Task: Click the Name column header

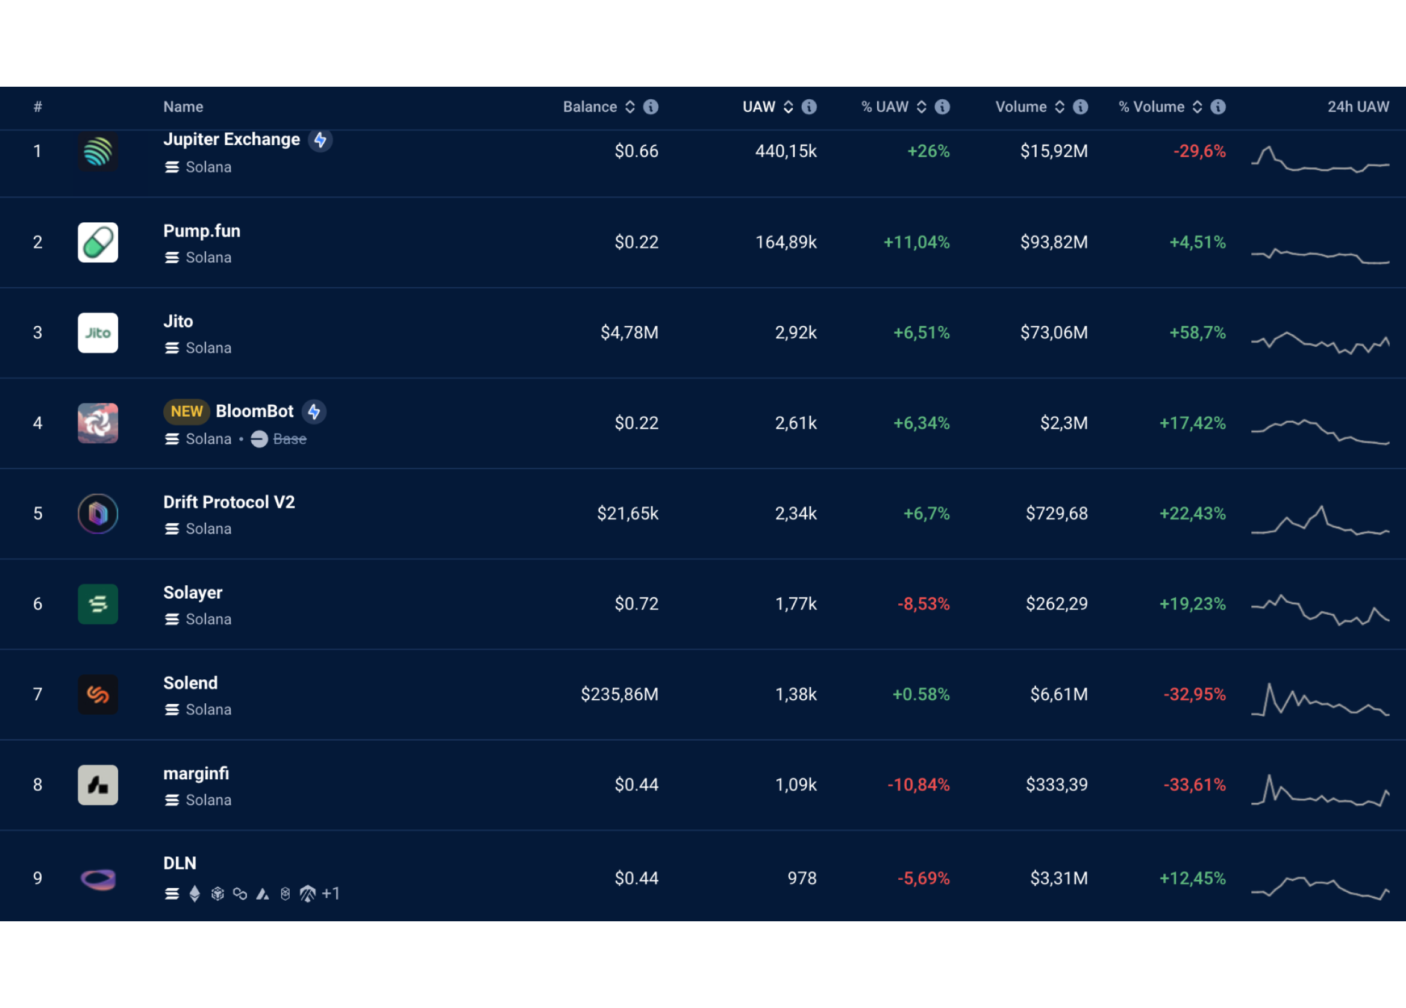Action: [x=183, y=107]
